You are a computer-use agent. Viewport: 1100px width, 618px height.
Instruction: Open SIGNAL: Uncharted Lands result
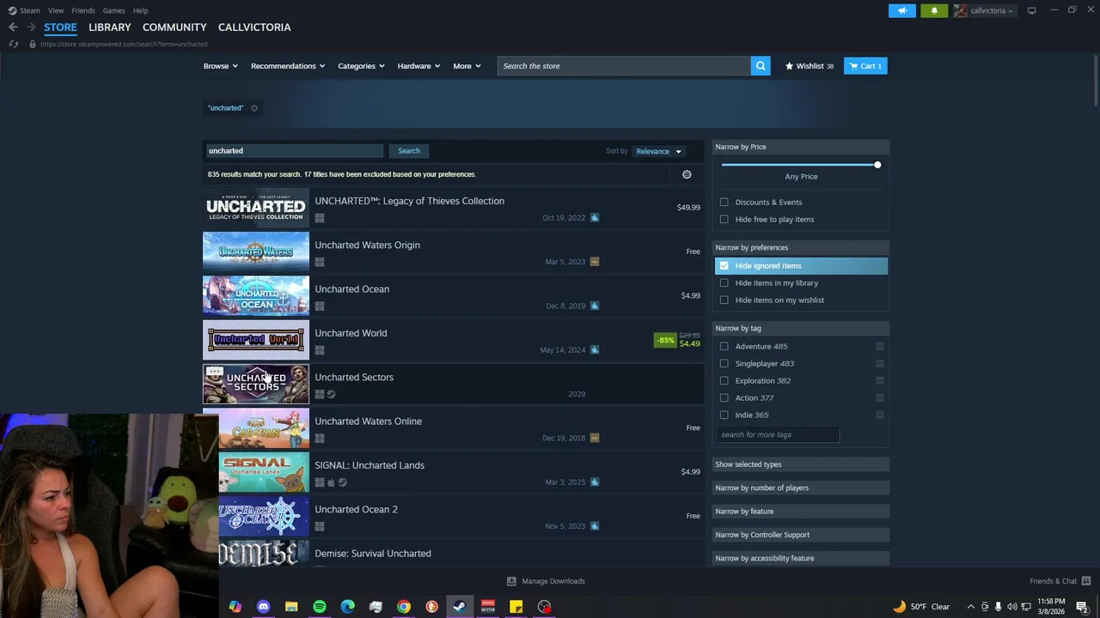click(454, 471)
